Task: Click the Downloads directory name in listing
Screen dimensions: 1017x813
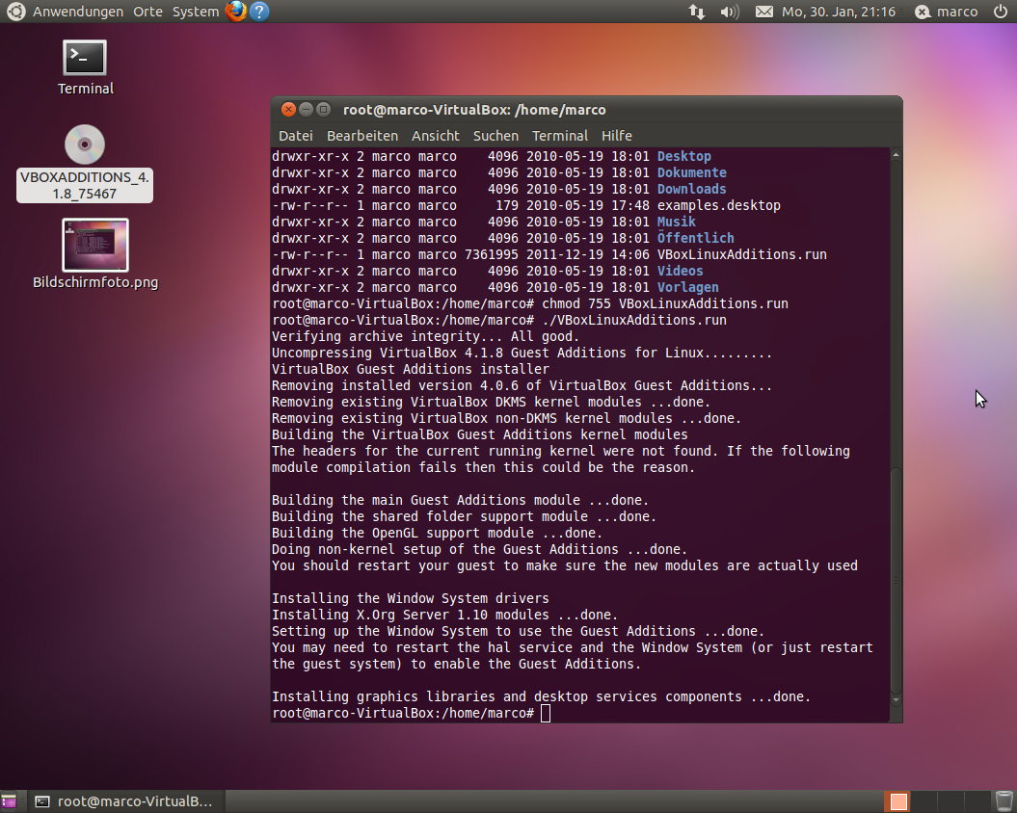Action: [x=691, y=189]
